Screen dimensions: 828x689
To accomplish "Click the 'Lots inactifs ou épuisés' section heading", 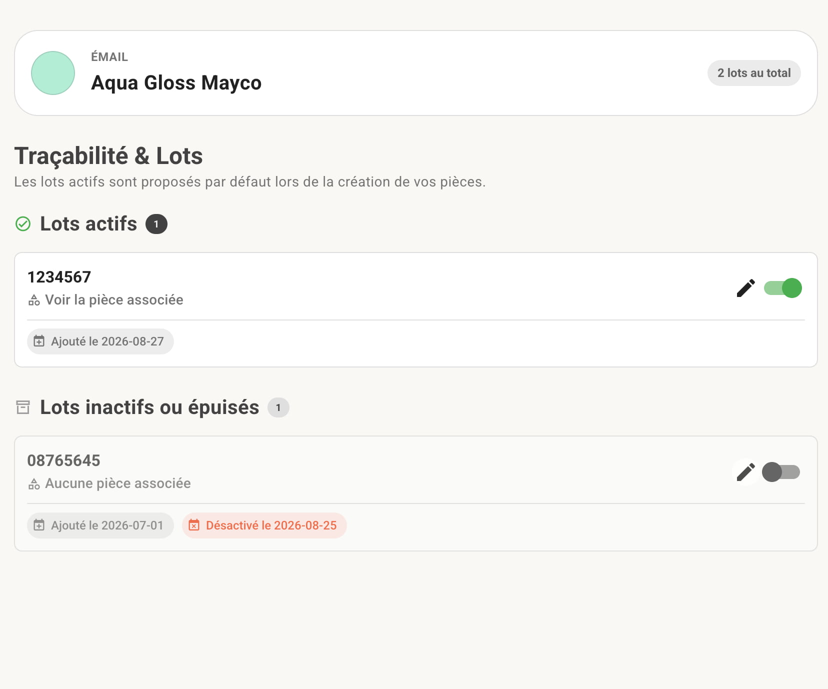I will pos(149,407).
